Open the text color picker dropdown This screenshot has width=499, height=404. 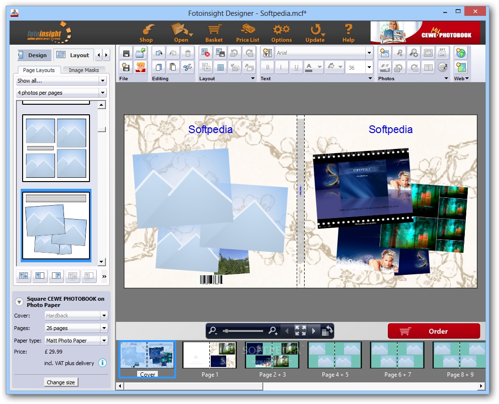[320, 67]
